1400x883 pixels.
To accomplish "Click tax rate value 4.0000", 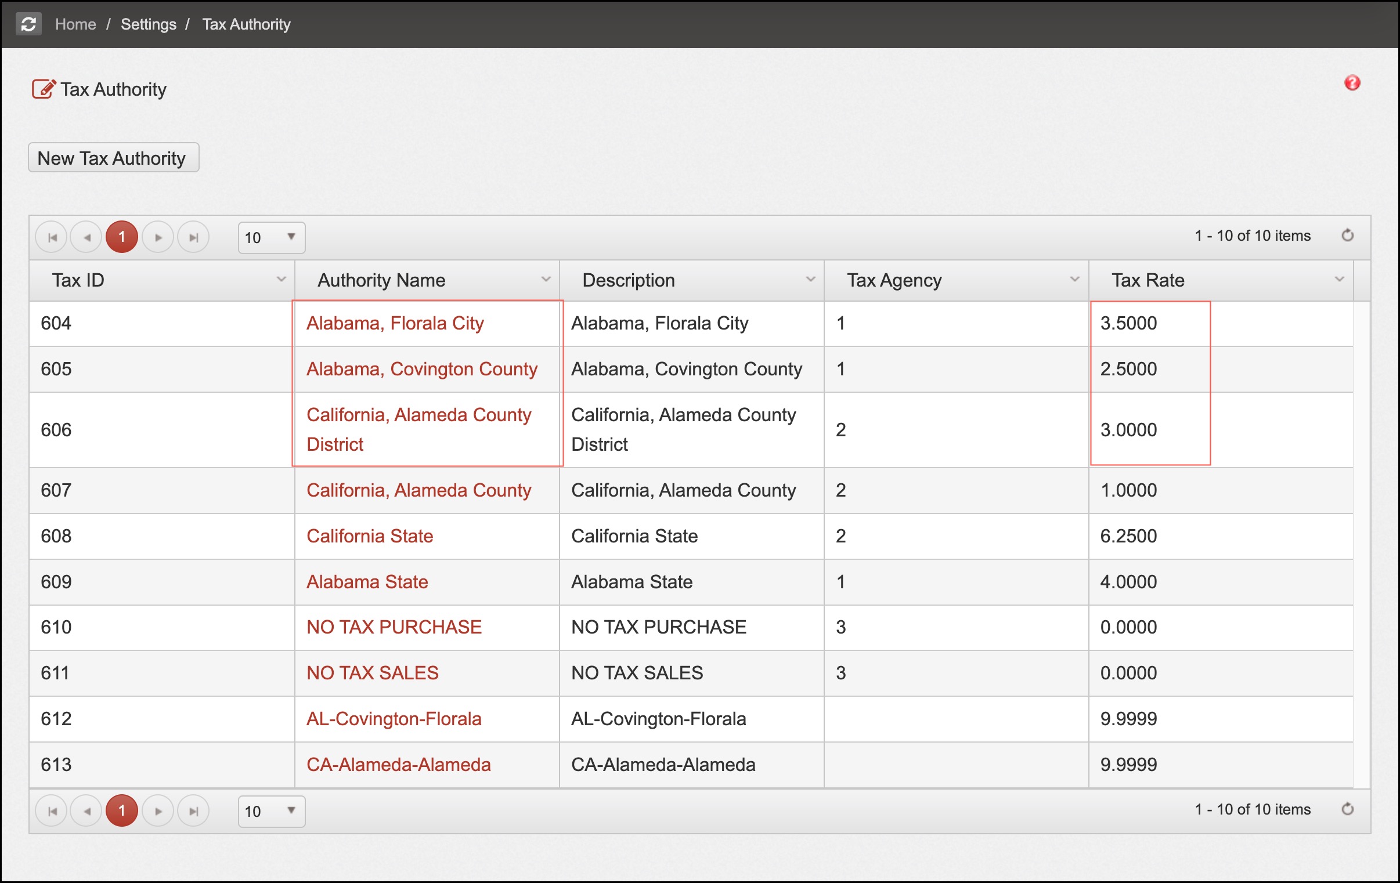I will 1128,582.
